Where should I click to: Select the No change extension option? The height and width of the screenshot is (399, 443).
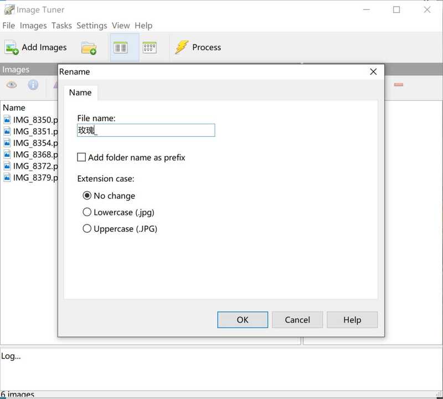coord(87,196)
